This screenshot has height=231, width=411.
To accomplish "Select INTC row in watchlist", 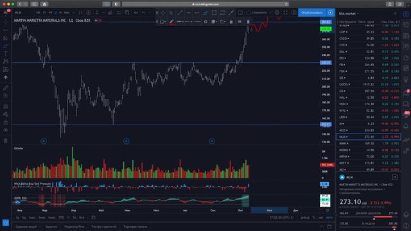I will [368, 110].
